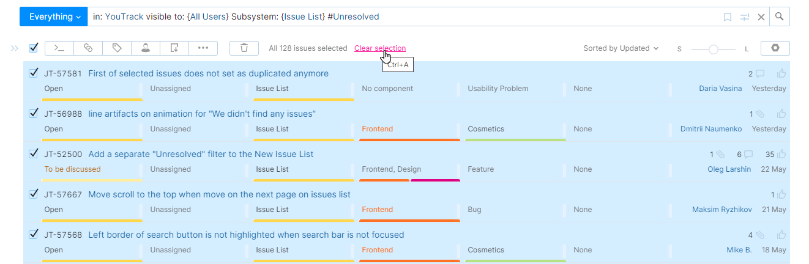The width and height of the screenshot is (809, 264).
Task: Open the three-dots more actions menu
Action: pos(203,48)
